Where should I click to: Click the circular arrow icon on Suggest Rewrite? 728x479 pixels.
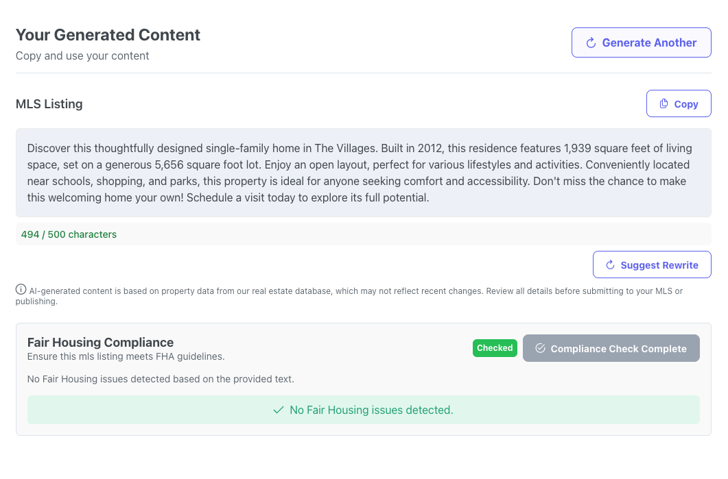609,265
